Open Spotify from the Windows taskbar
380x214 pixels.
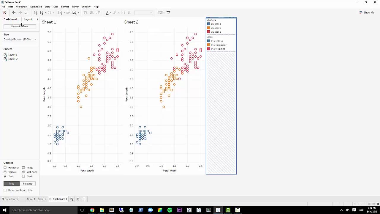[x=170, y=210]
